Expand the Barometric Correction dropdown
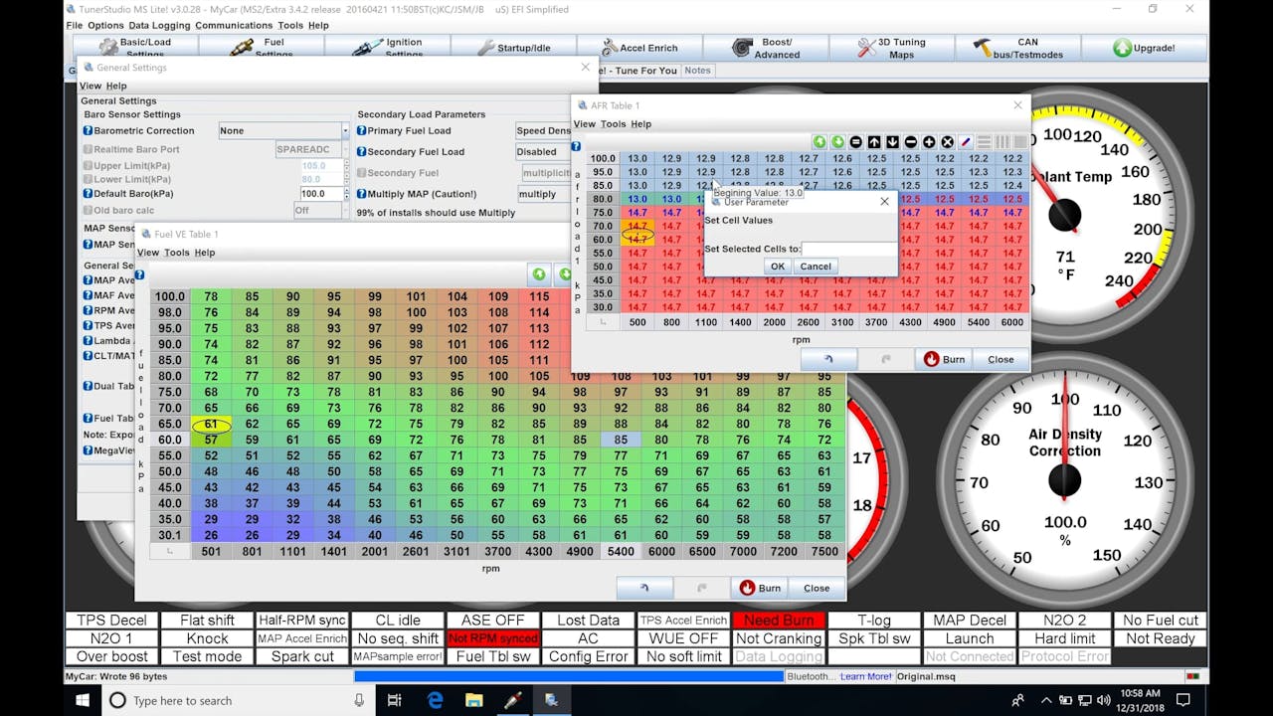Screen dimensions: 1273x716 345,131
